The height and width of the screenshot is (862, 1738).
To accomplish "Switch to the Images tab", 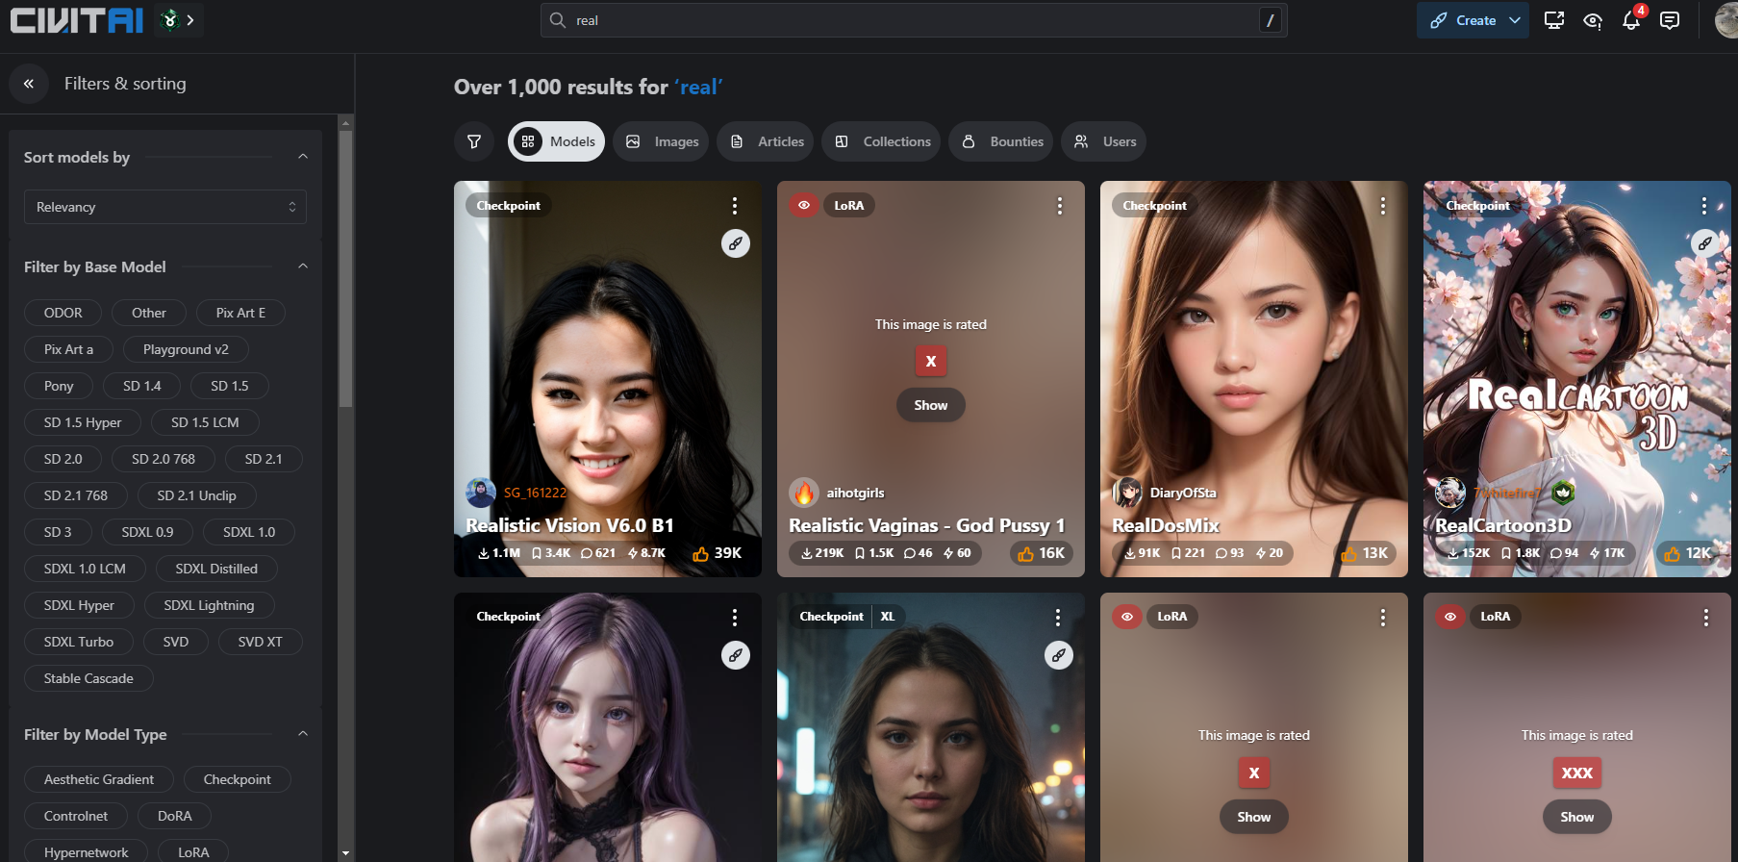I will pos(662,141).
